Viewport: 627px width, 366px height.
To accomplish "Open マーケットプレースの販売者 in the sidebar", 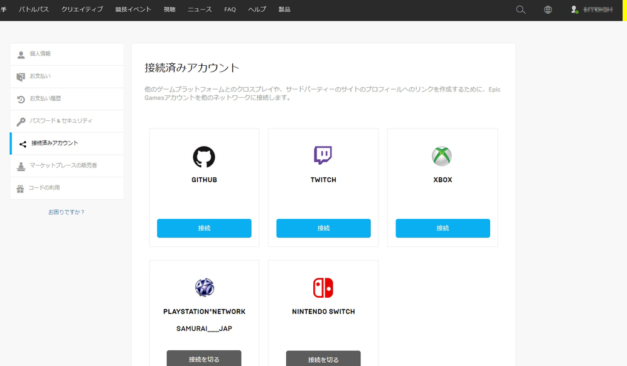I will click(x=67, y=166).
